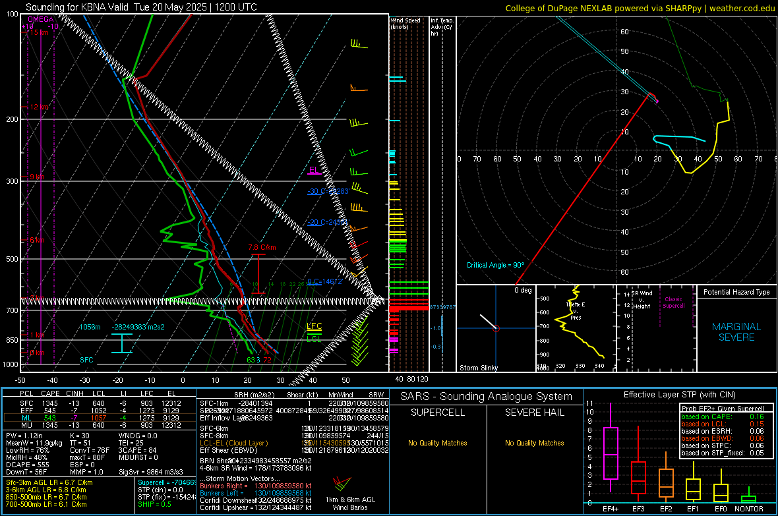778x516 pixels.
Task: Click the green LCL label
Action: (x=314, y=339)
